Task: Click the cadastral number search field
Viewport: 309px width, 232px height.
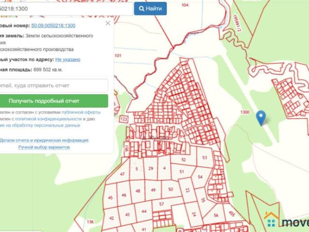Action: coord(66,9)
